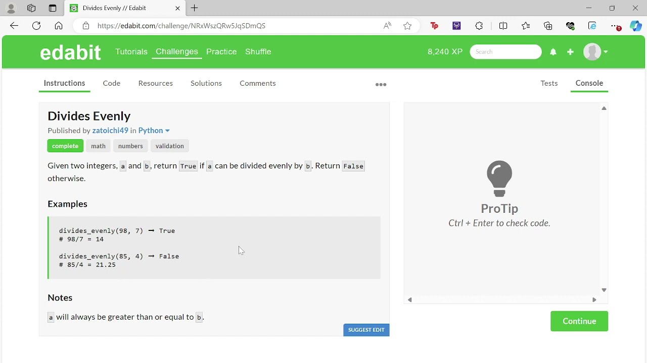Click the browser profile icon
The height and width of the screenshot is (363, 647).
(11, 8)
